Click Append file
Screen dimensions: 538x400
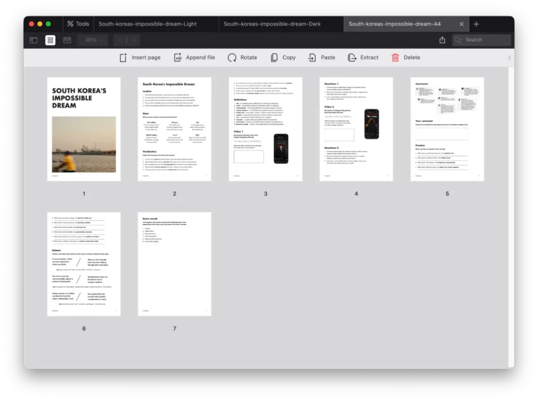[194, 58]
